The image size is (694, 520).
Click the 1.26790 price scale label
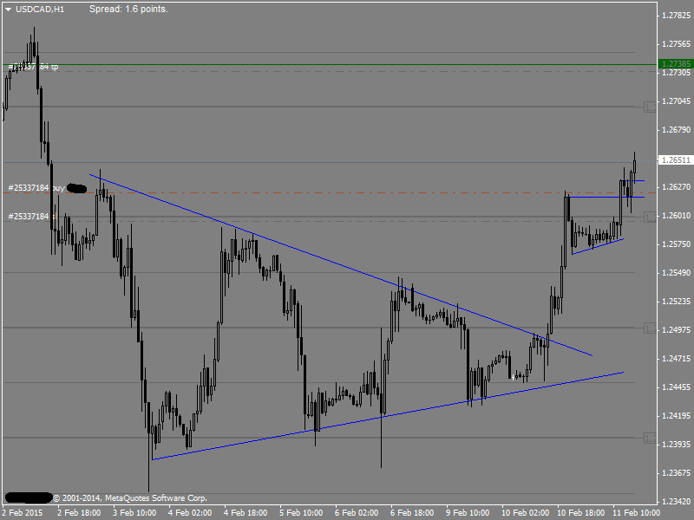pyautogui.click(x=676, y=130)
